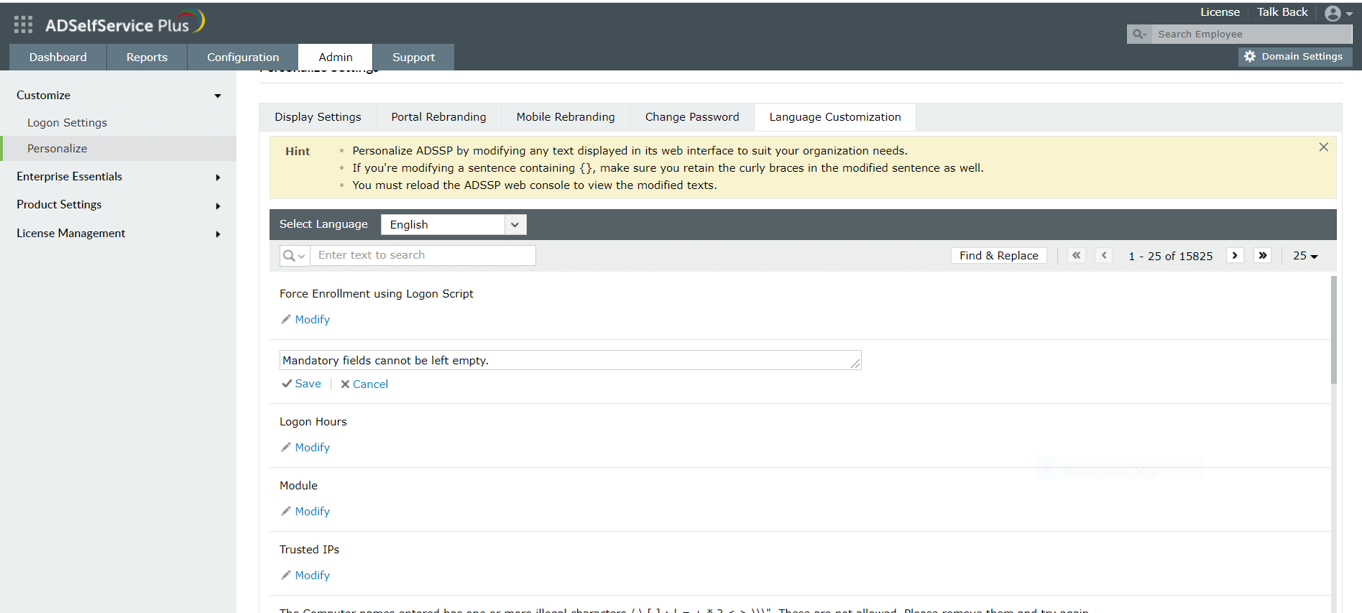Image resolution: width=1362 pixels, height=613 pixels.
Task: Open the apps grid launcher icon
Action: click(23, 24)
